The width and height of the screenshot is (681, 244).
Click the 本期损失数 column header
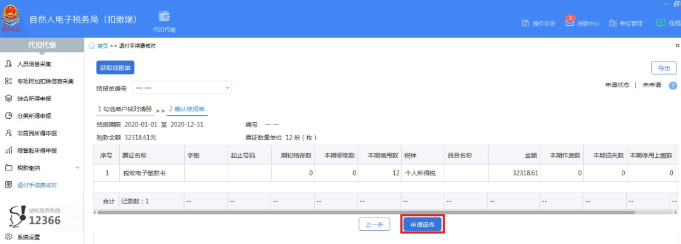coord(605,155)
